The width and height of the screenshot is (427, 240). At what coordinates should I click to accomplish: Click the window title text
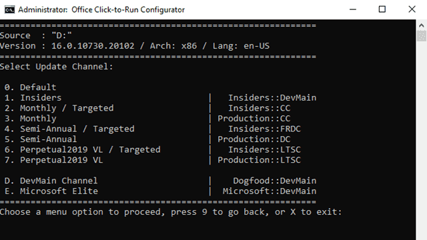(x=101, y=9)
